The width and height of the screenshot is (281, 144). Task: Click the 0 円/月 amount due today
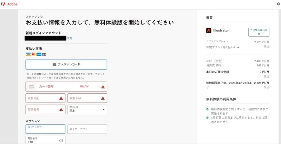click(264, 72)
